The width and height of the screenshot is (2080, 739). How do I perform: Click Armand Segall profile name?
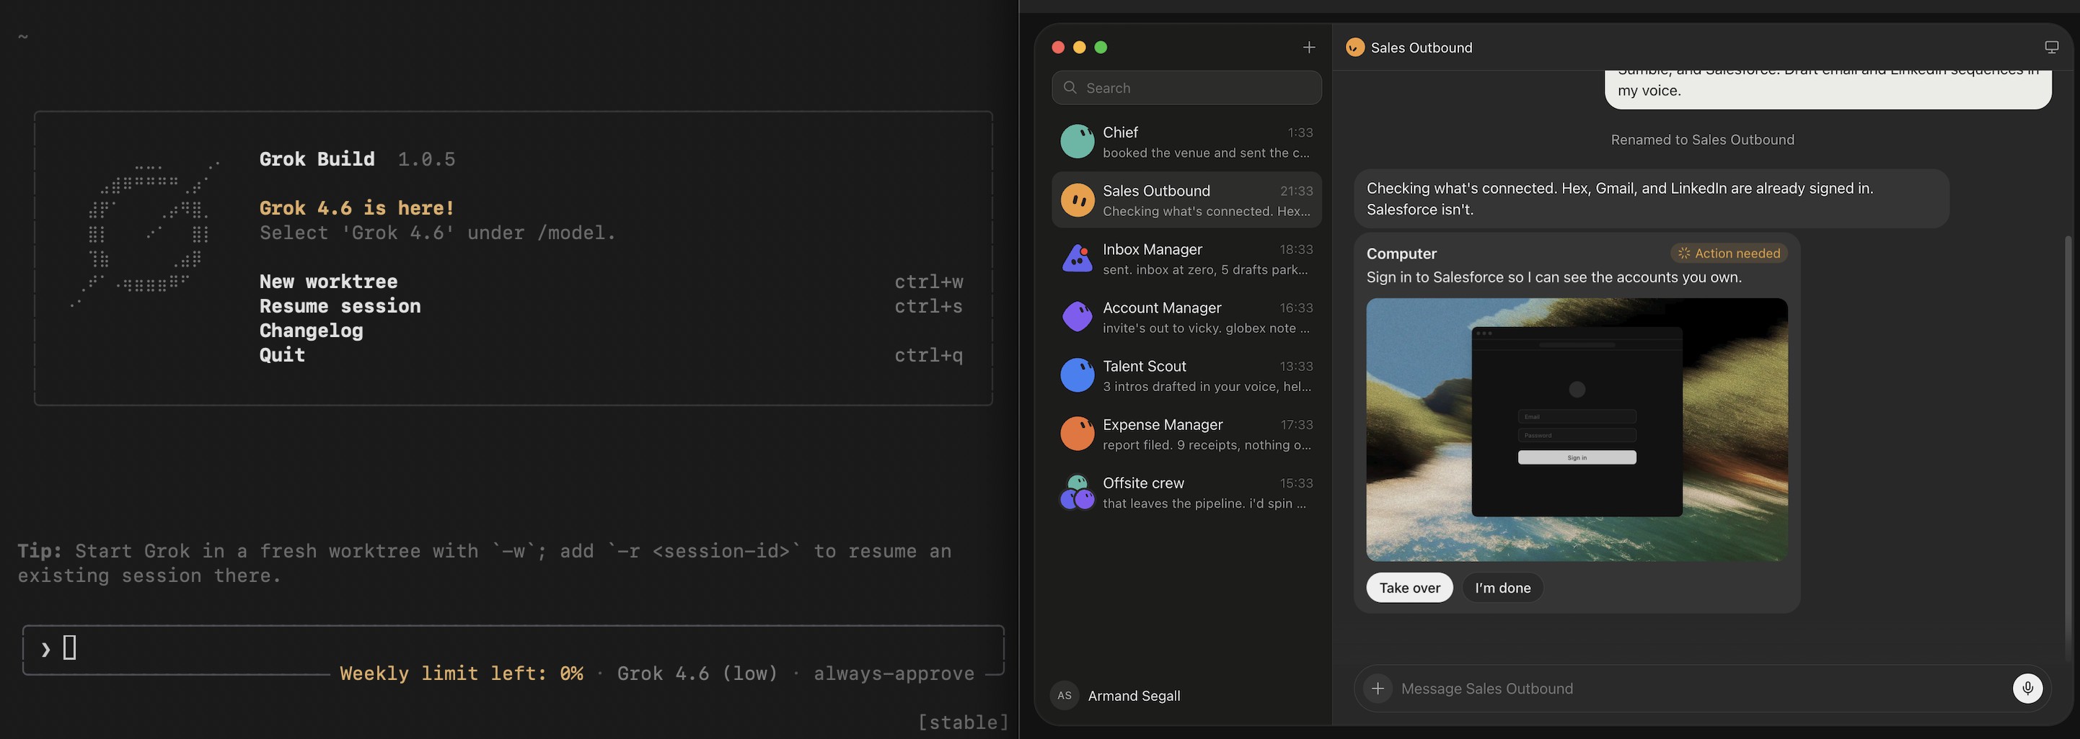pos(1134,696)
